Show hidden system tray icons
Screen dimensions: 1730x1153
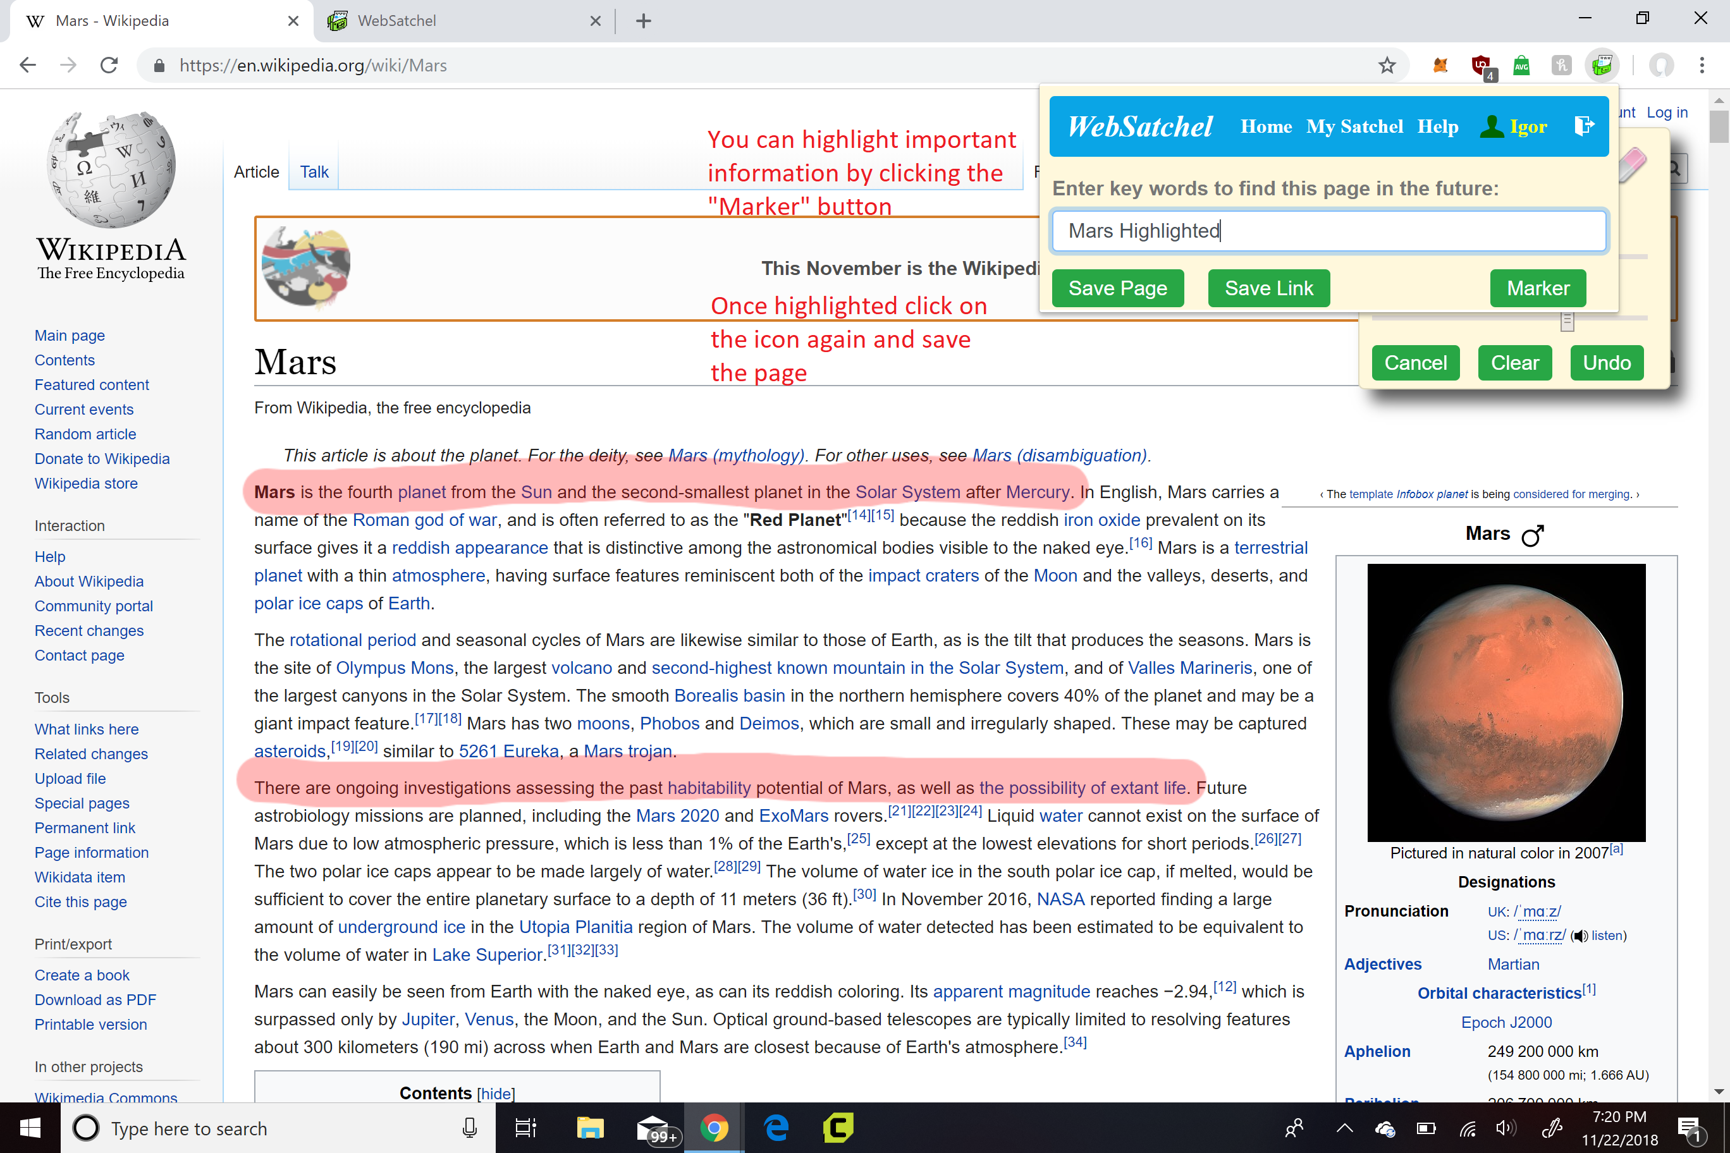point(1344,1128)
